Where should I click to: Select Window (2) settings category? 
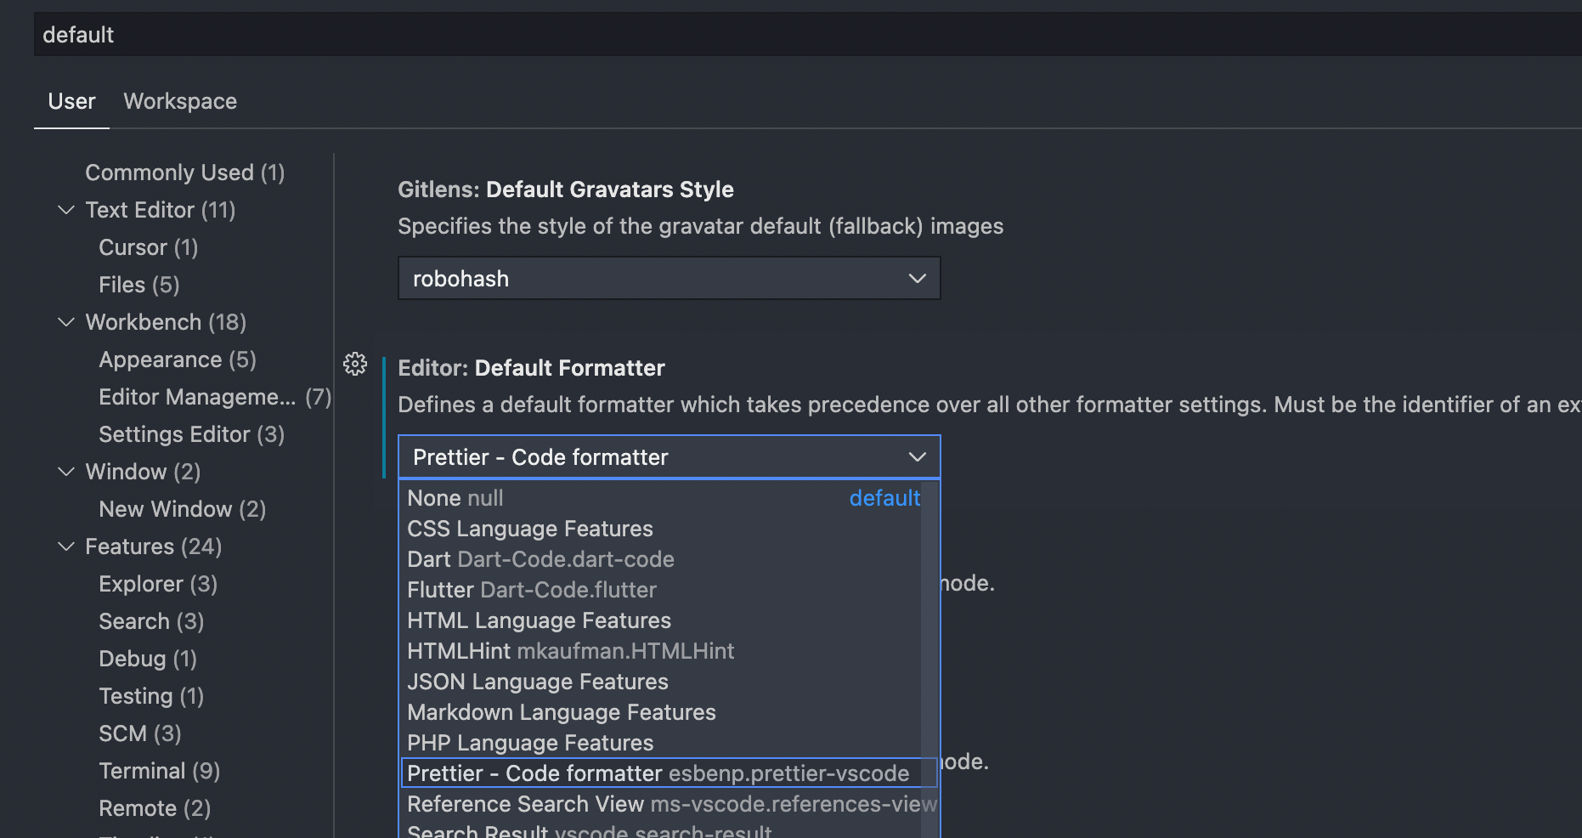tap(143, 472)
